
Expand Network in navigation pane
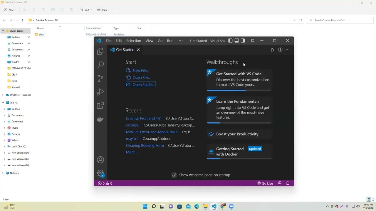tap(3, 173)
